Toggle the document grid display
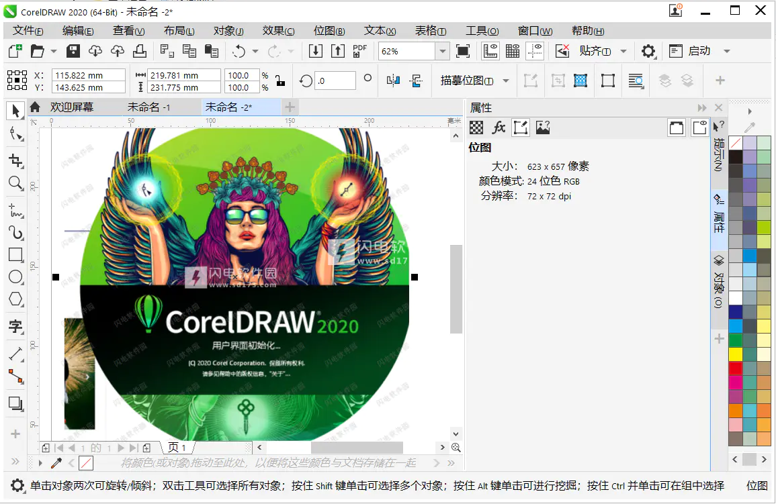Image resolution: width=776 pixels, height=504 pixels. tap(512, 50)
